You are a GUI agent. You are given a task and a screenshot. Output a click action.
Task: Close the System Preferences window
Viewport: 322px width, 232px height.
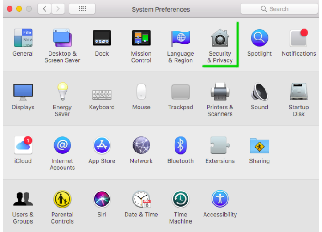[x=10, y=8]
